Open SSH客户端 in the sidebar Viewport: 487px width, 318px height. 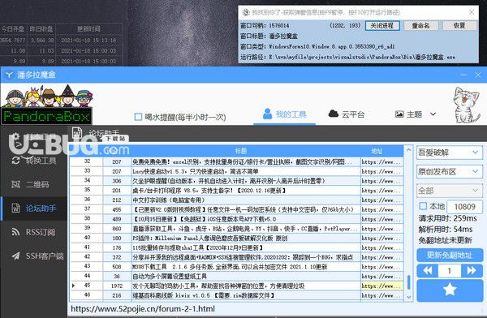click(34, 256)
